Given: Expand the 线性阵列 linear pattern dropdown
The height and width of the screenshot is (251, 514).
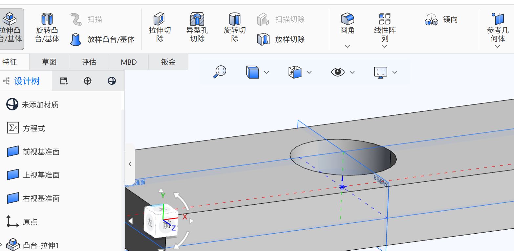Looking at the screenshot, I should 385,46.
